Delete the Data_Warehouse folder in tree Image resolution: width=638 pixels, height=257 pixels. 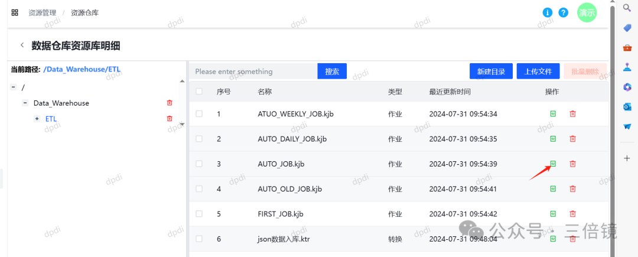(x=170, y=103)
